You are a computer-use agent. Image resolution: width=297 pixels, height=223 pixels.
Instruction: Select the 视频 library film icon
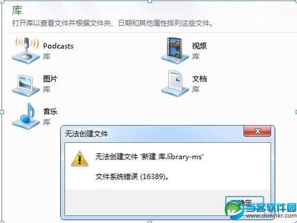tap(175, 49)
